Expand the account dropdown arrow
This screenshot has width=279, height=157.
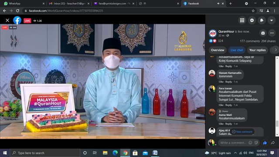271,20
